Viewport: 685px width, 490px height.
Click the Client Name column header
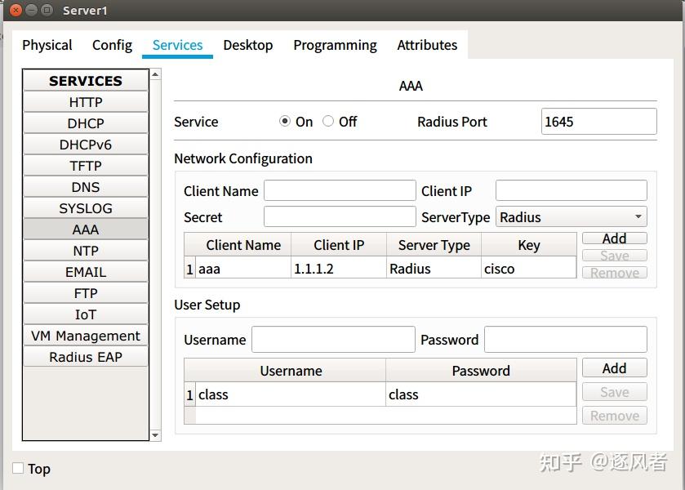pyautogui.click(x=243, y=245)
